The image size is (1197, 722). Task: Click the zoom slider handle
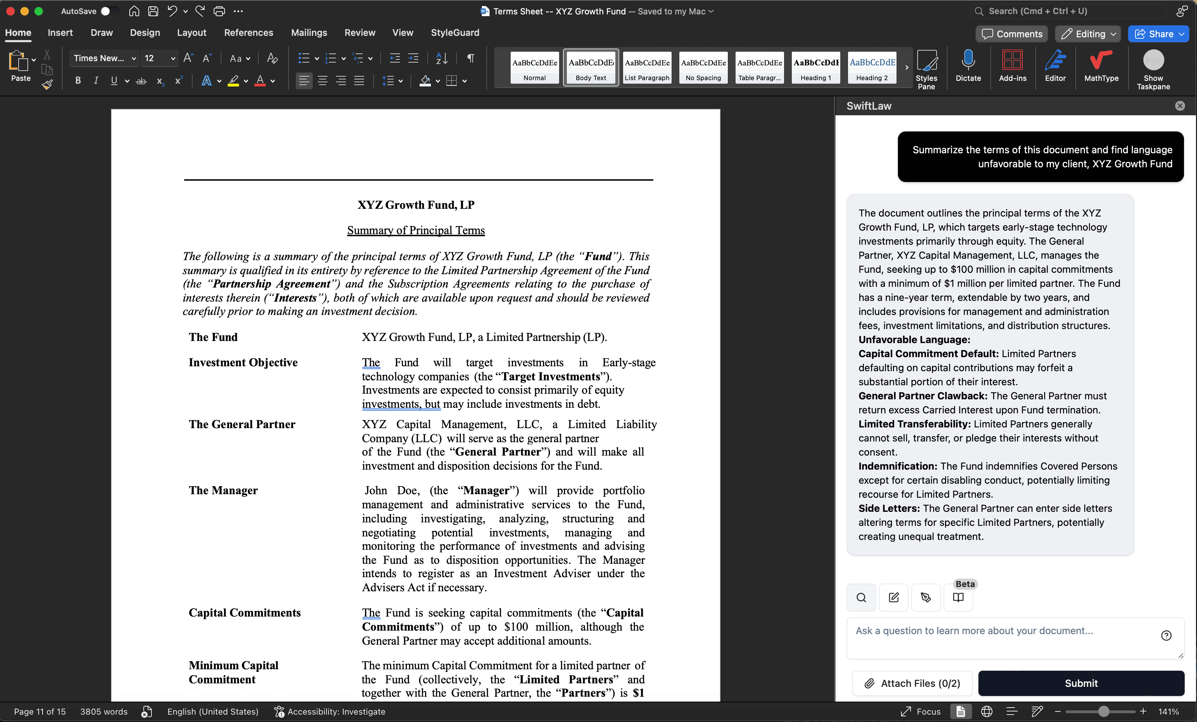click(x=1103, y=711)
